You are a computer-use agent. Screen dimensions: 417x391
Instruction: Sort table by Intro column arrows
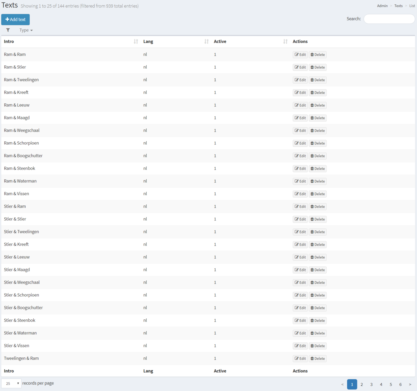click(x=136, y=42)
